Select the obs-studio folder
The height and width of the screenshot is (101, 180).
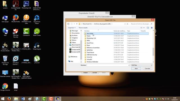(116, 34)
